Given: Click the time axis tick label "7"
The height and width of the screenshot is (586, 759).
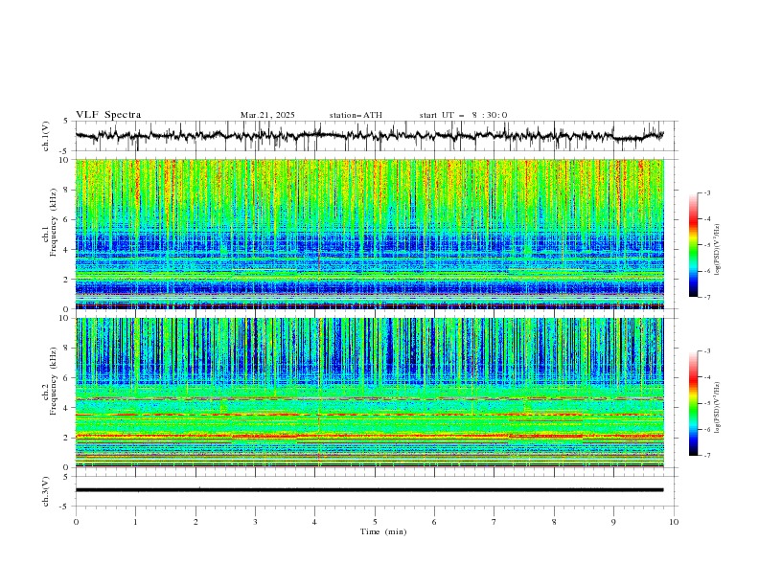Looking at the screenshot, I should point(494,522).
